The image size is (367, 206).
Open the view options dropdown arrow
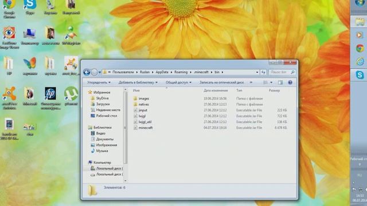pyautogui.click(x=271, y=82)
